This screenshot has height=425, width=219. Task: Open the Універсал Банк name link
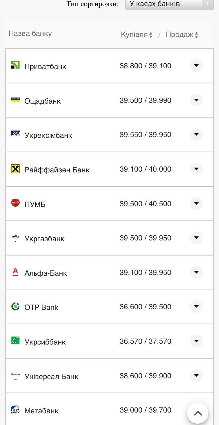[x=51, y=377]
